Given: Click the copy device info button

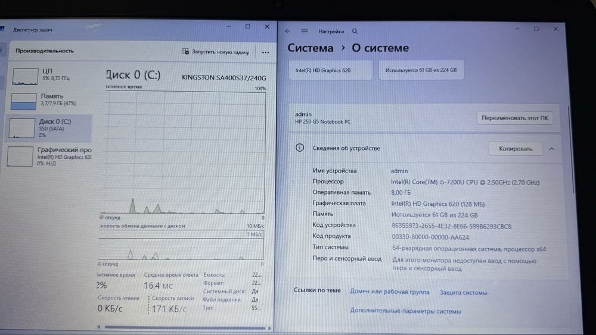Looking at the screenshot, I should click(x=516, y=149).
